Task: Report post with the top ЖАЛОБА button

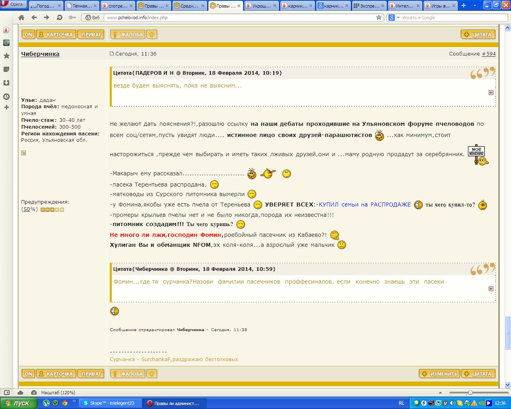Action: pos(127,35)
